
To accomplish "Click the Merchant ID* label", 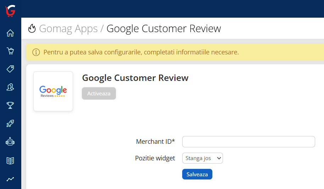I will coord(155,142).
